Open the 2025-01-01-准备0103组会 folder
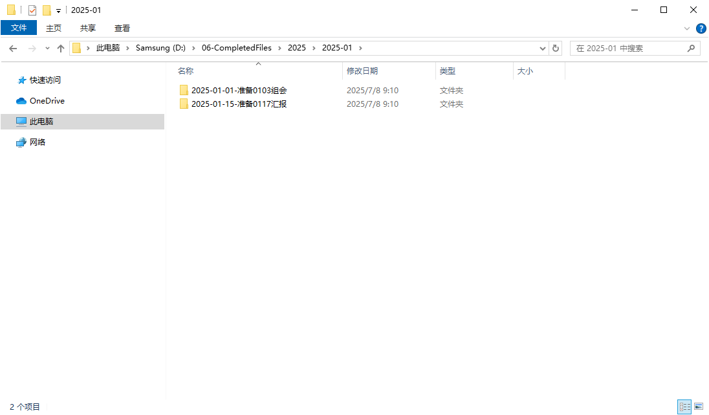Viewport: 709px width, 415px height. pyautogui.click(x=239, y=90)
